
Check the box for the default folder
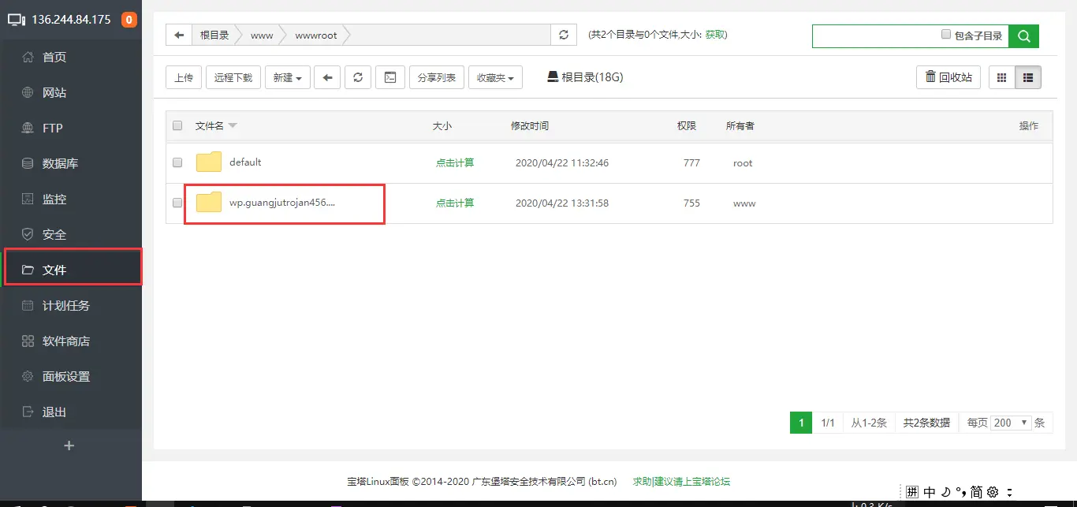coord(177,162)
